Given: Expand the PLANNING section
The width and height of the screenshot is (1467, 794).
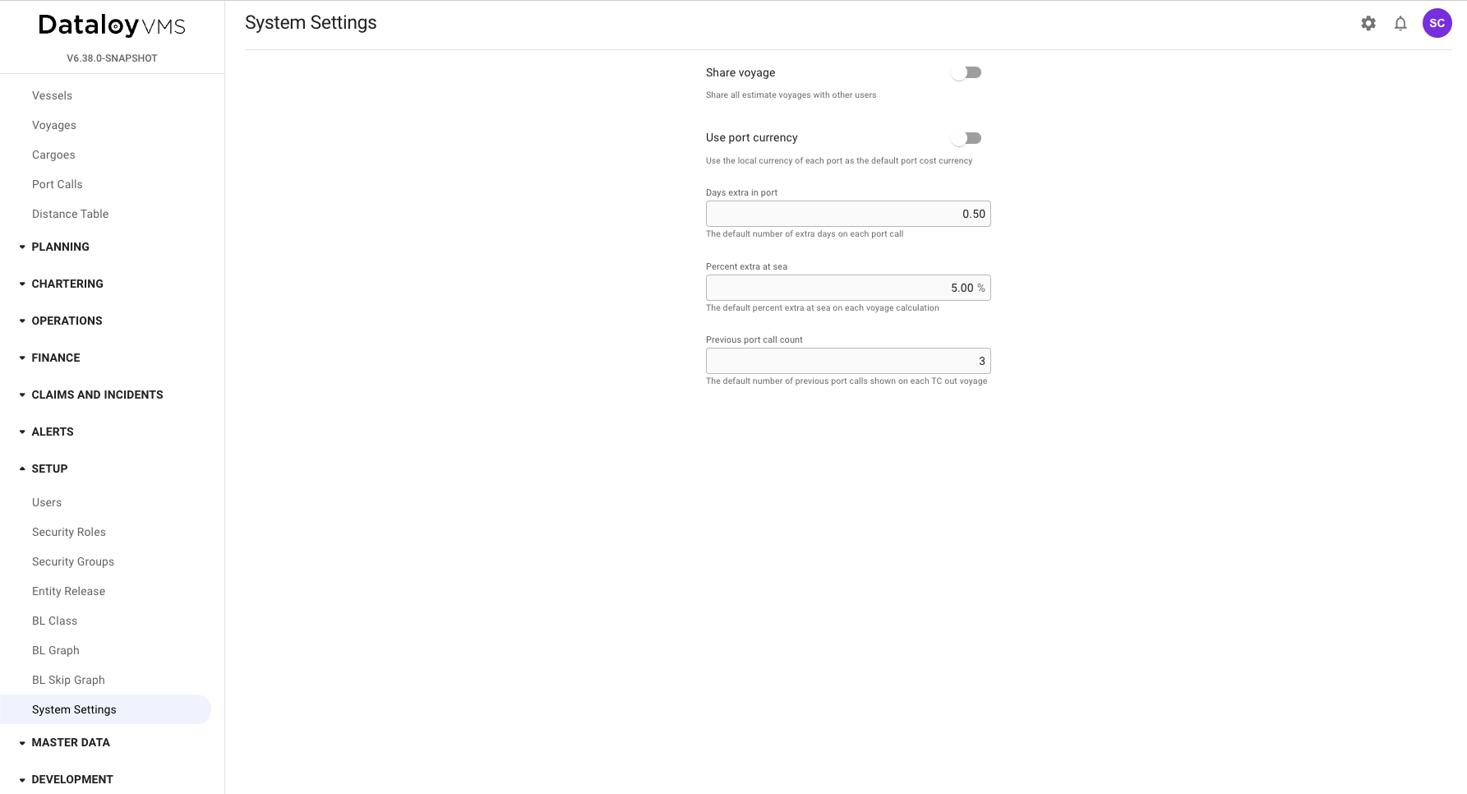Looking at the screenshot, I should 60,247.
